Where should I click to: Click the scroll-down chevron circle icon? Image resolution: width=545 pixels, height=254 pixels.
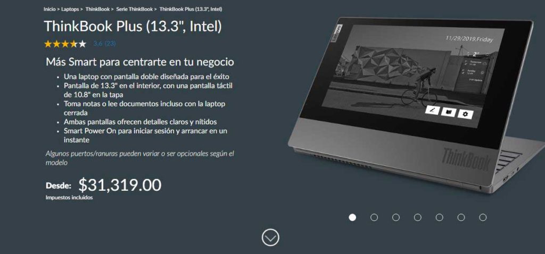point(270,238)
